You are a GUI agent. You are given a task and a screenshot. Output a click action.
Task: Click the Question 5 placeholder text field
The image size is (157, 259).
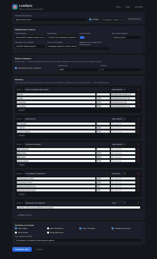(78, 208)
